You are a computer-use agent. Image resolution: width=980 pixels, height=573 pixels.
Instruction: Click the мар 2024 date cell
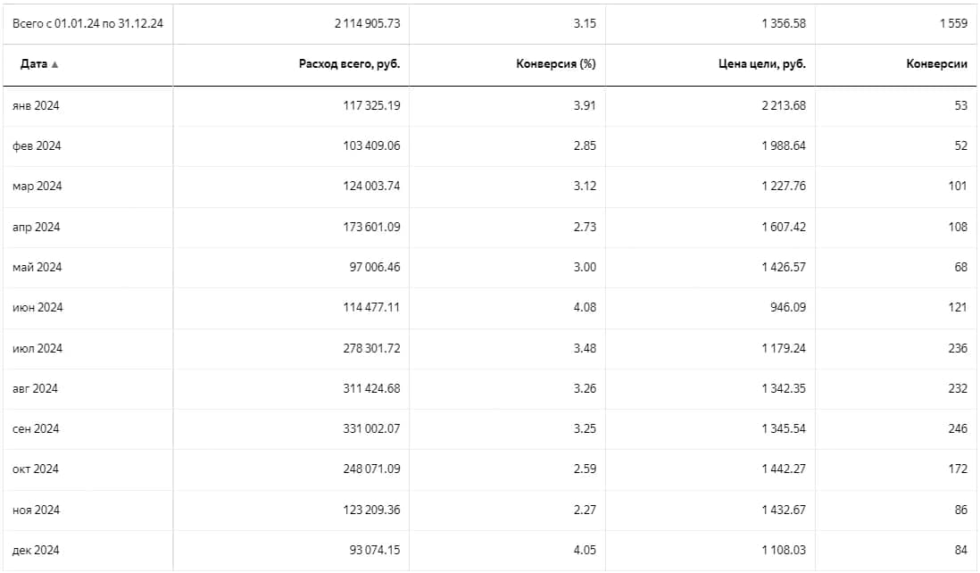coord(37,187)
